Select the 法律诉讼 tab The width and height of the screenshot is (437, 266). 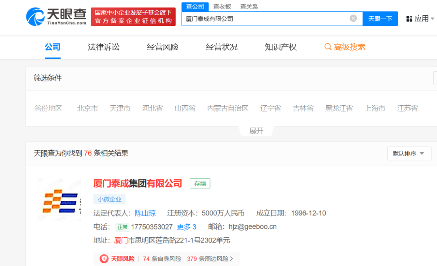[104, 47]
